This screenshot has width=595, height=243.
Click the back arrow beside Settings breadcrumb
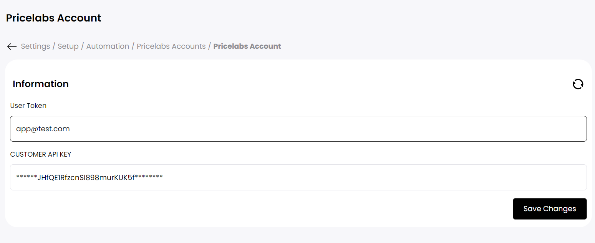tap(12, 46)
